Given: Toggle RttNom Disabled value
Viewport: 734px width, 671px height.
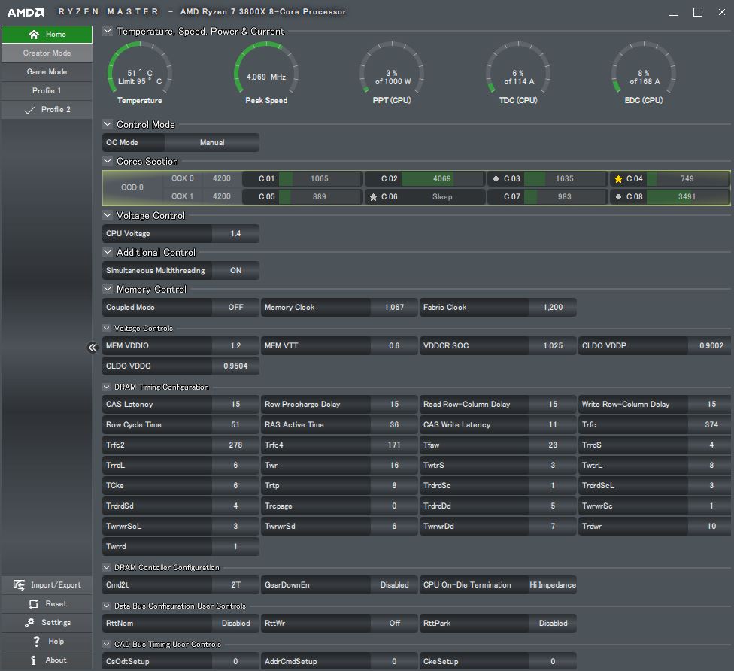Looking at the screenshot, I should (235, 624).
